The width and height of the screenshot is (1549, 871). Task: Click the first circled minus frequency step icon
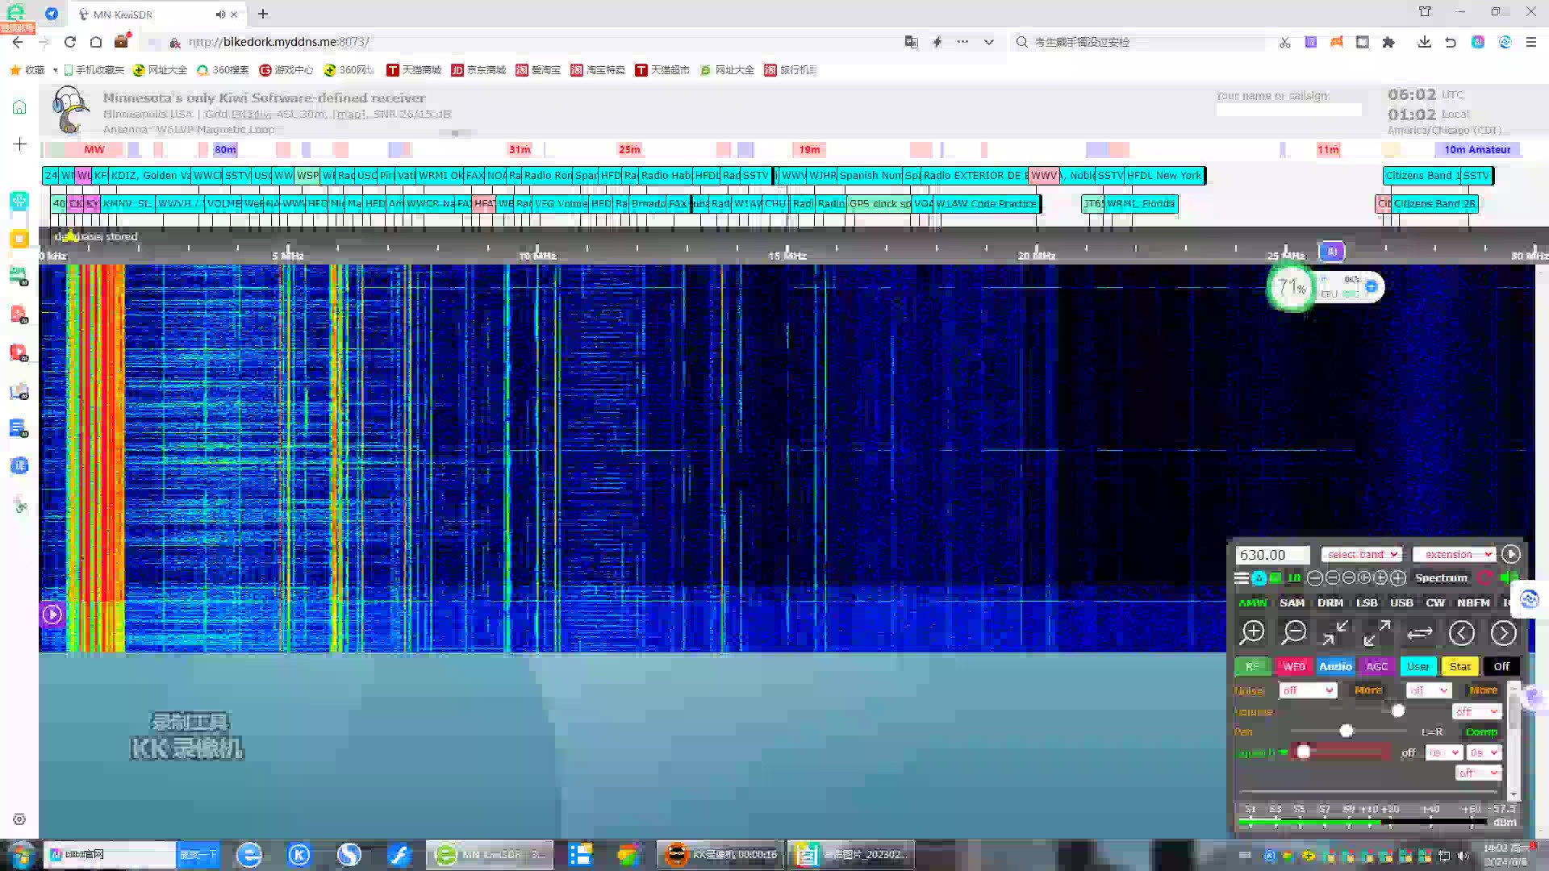click(x=1314, y=577)
